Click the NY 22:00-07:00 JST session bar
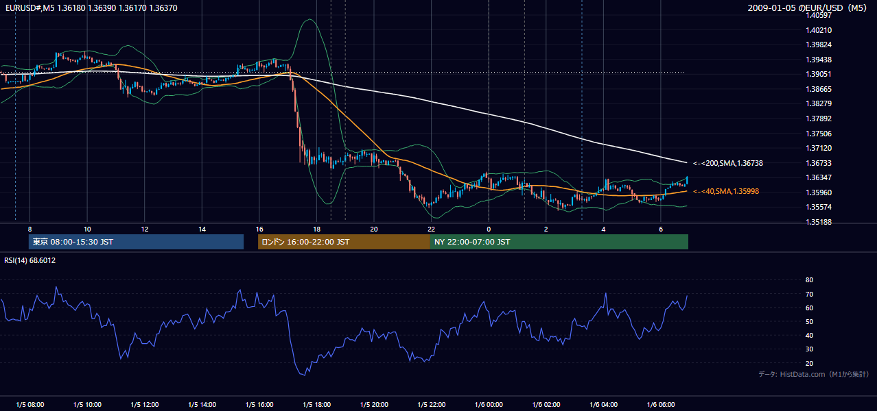The height and width of the screenshot is (411, 877). pos(559,242)
